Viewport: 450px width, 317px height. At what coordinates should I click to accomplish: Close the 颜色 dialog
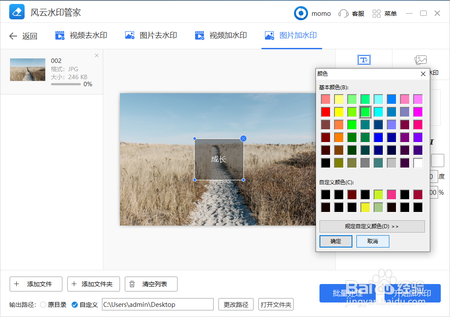point(423,74)
